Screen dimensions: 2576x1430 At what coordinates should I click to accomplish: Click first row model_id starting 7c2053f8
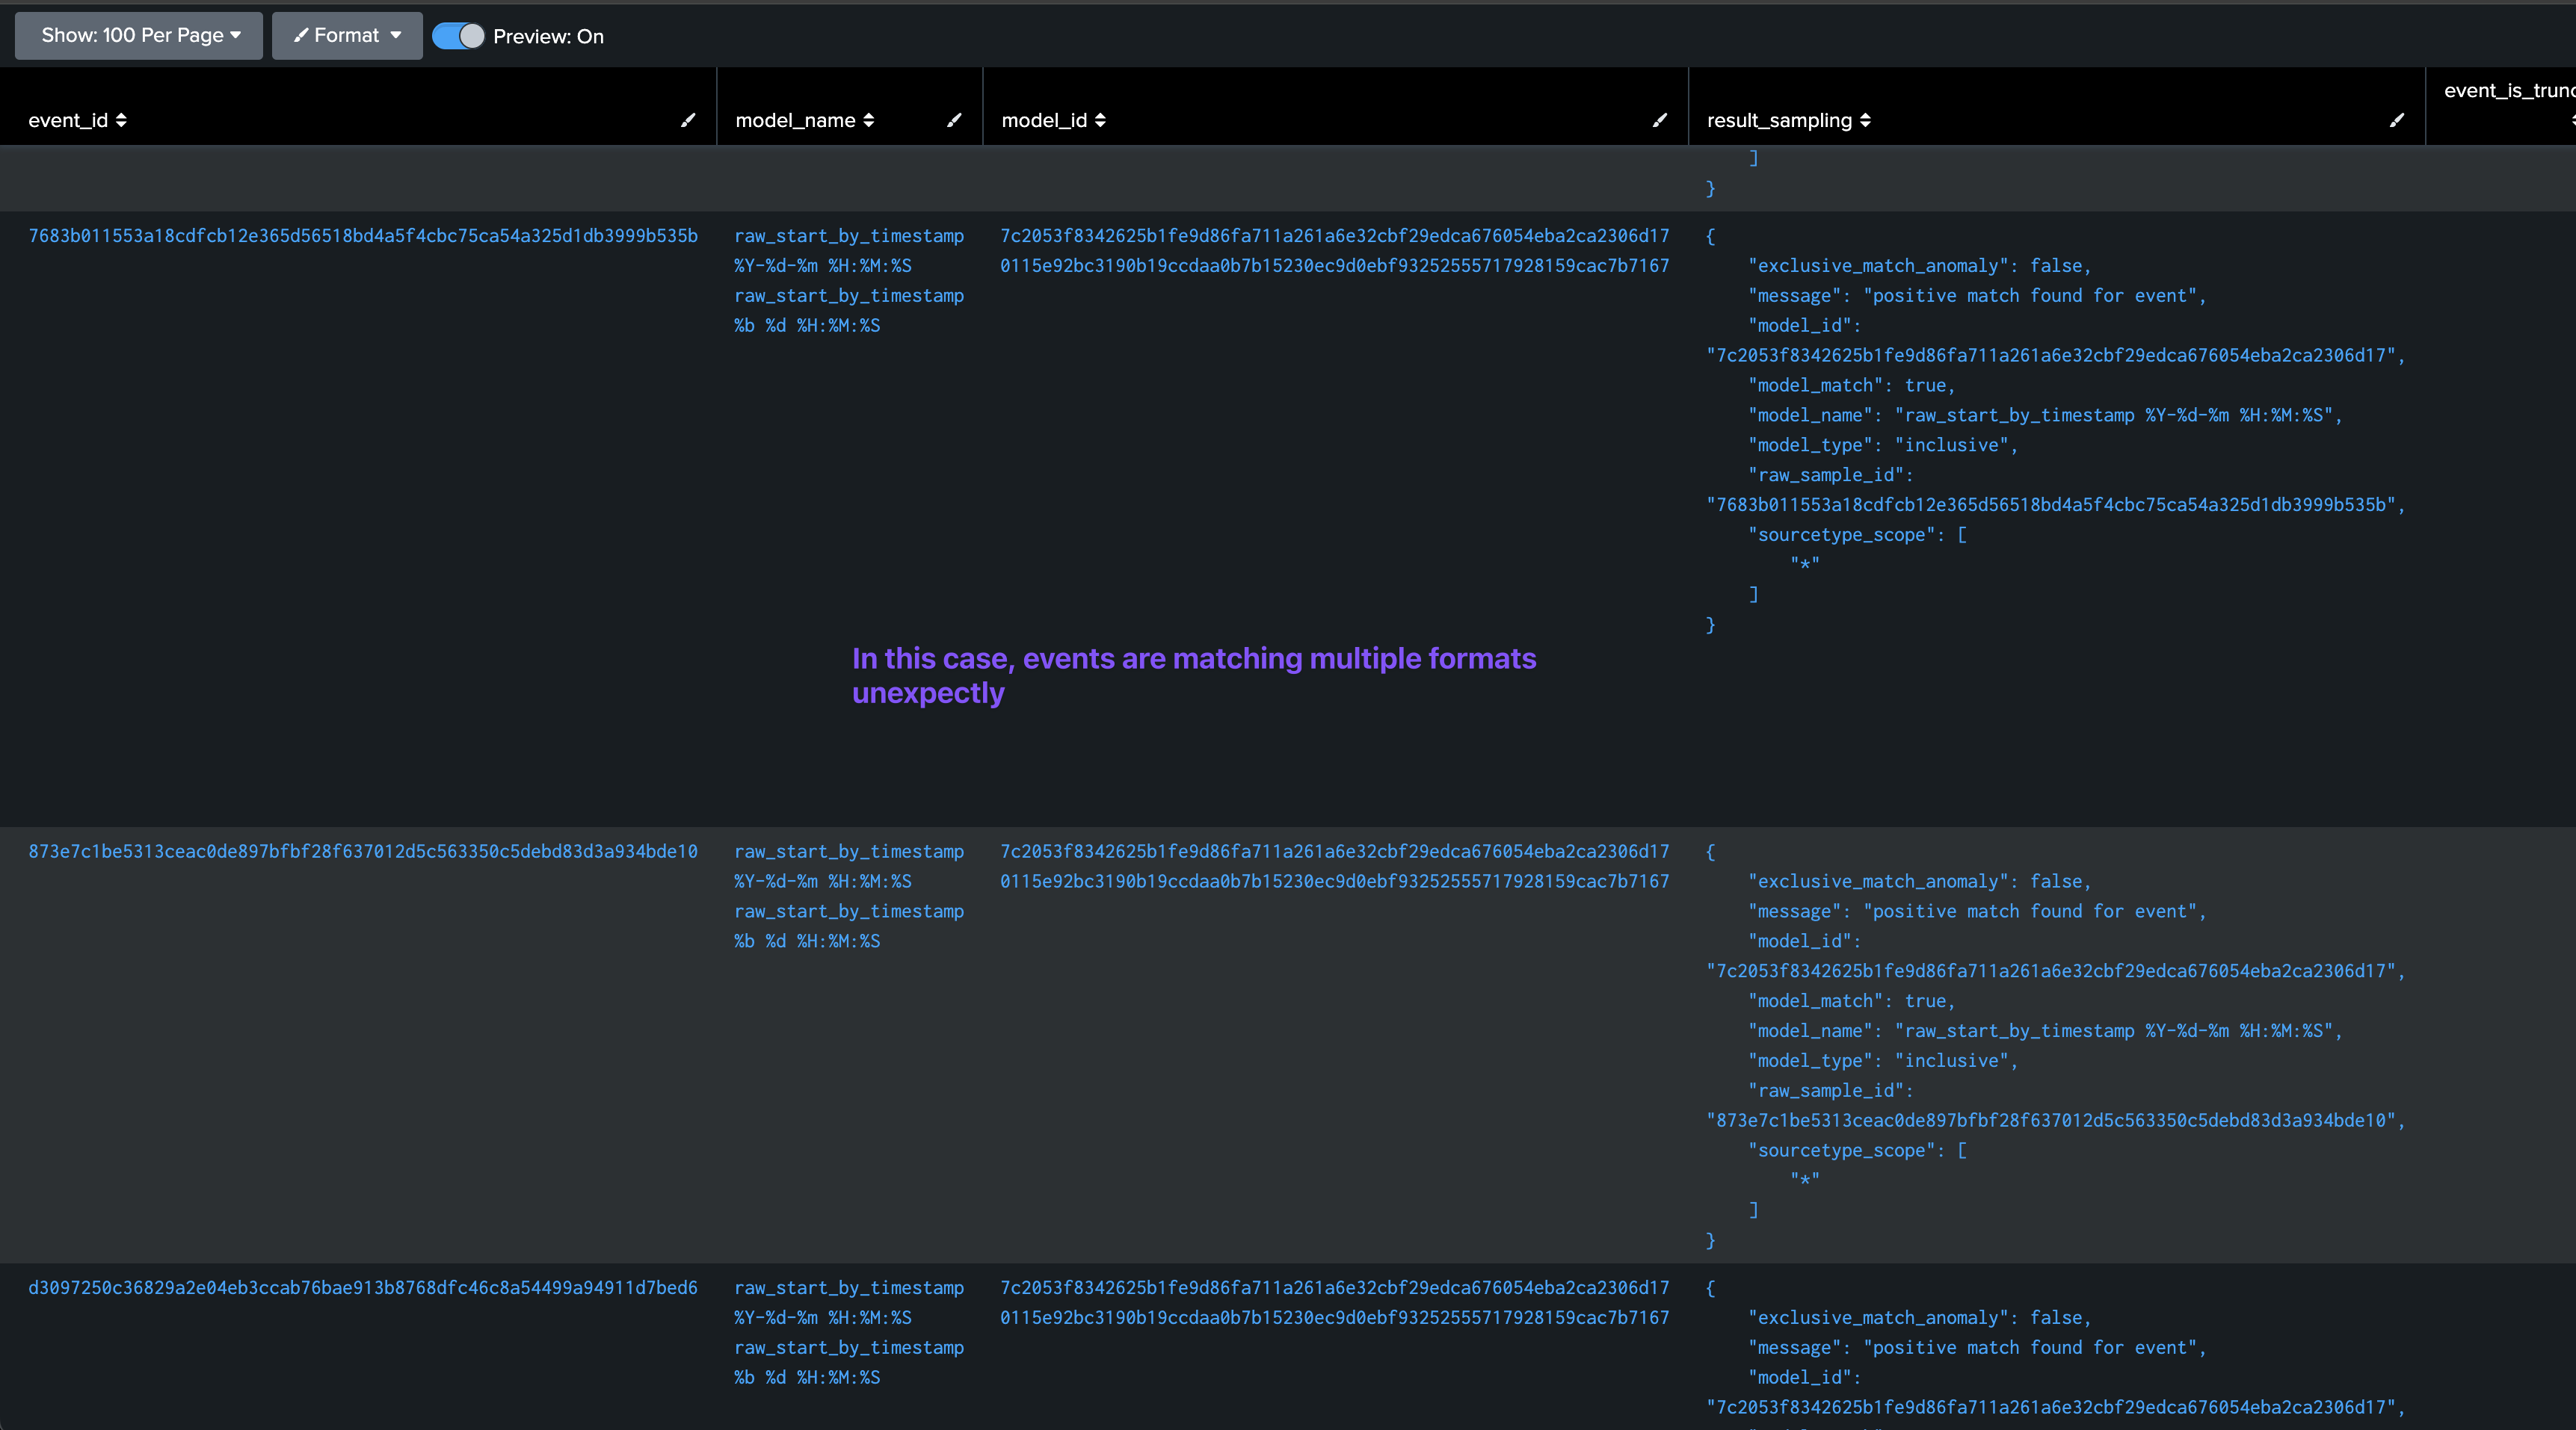(1334, 236)
